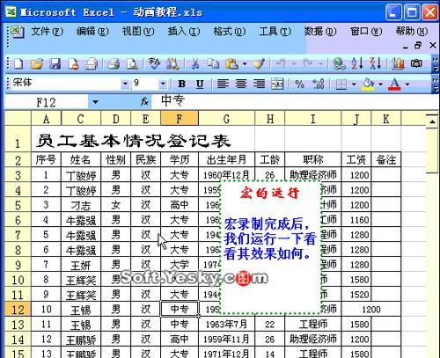Click the E-mail envelope toolbar icon
Viewport: 440px width, 358px height.
[92, 63]
